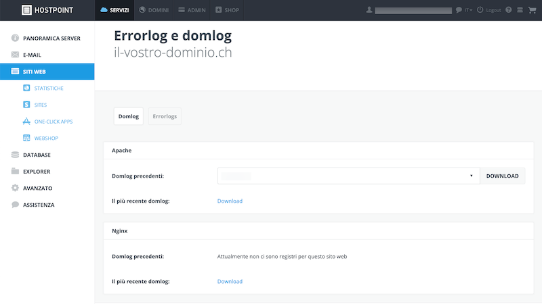Click the Logout link
542x304 pixels.
[x=493, y=10]
